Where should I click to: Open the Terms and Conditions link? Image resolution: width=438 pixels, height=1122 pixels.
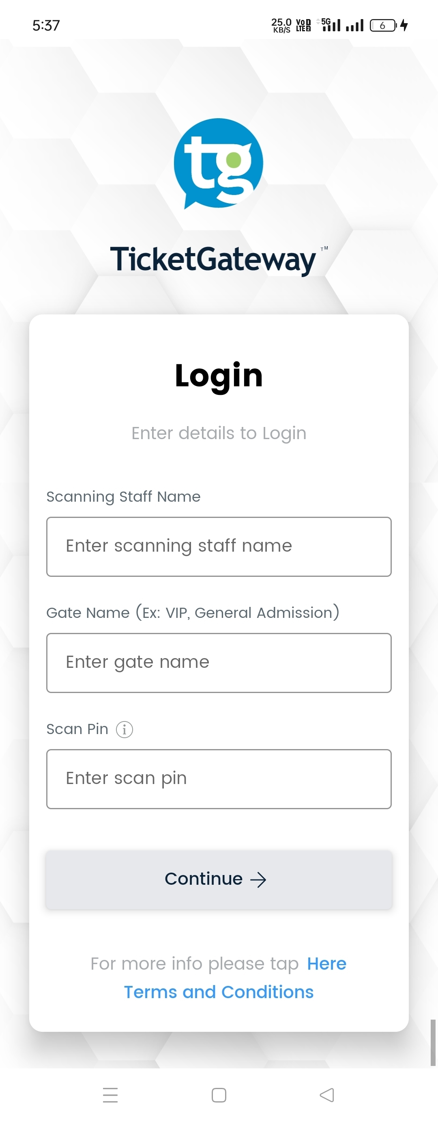tap(219, 992)
